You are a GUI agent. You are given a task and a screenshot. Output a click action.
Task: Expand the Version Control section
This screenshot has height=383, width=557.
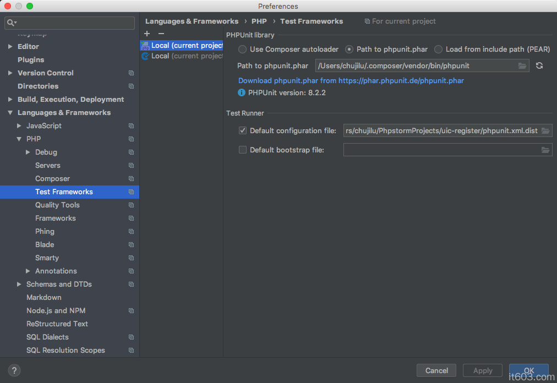[10, 73]
